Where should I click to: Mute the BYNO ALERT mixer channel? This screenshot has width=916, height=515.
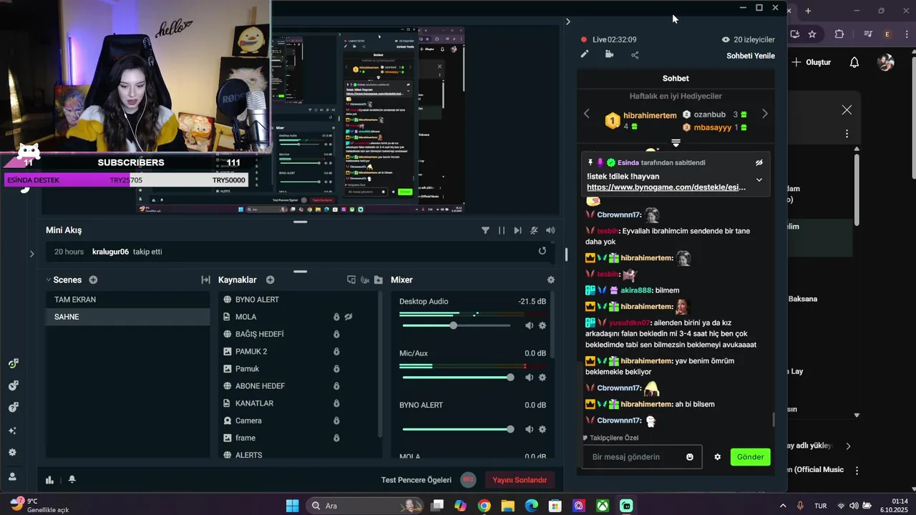click(x=529, y=429)
